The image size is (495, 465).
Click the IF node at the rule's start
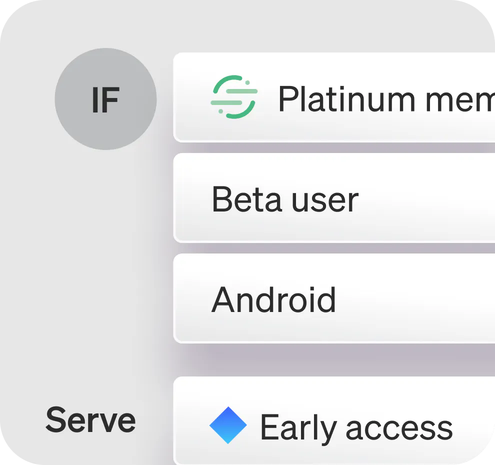tap(105, 99)
